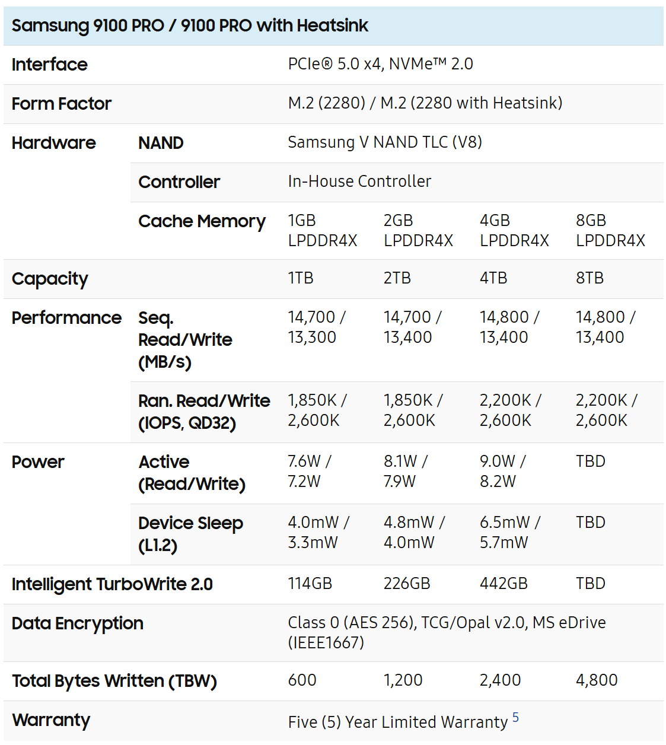Select the Interface row label

tap(50, 65)
